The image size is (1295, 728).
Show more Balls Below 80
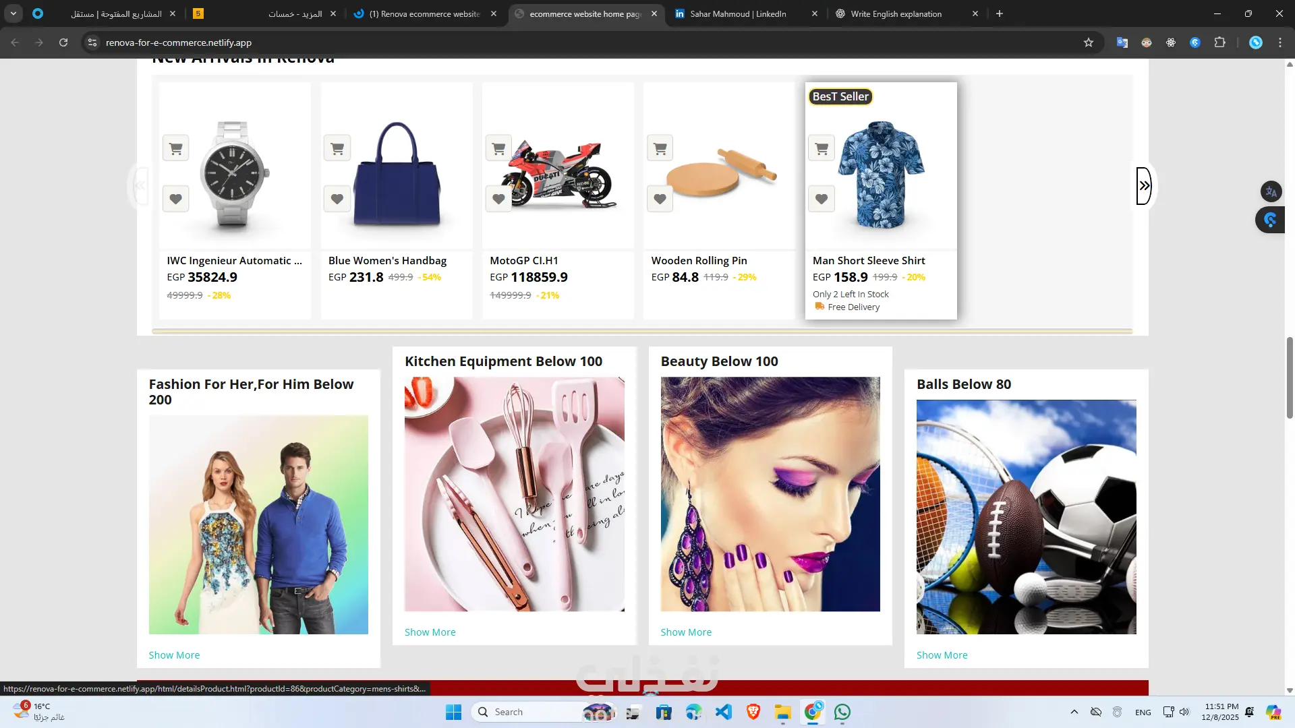point(942,655)
